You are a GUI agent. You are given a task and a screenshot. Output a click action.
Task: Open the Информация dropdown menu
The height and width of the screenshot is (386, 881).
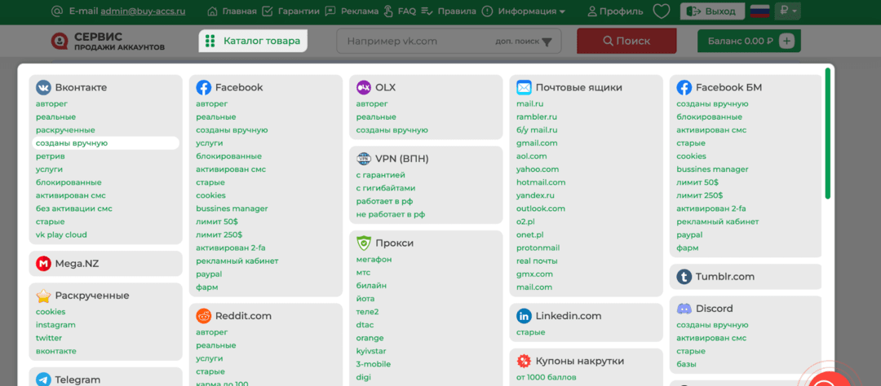532,11
